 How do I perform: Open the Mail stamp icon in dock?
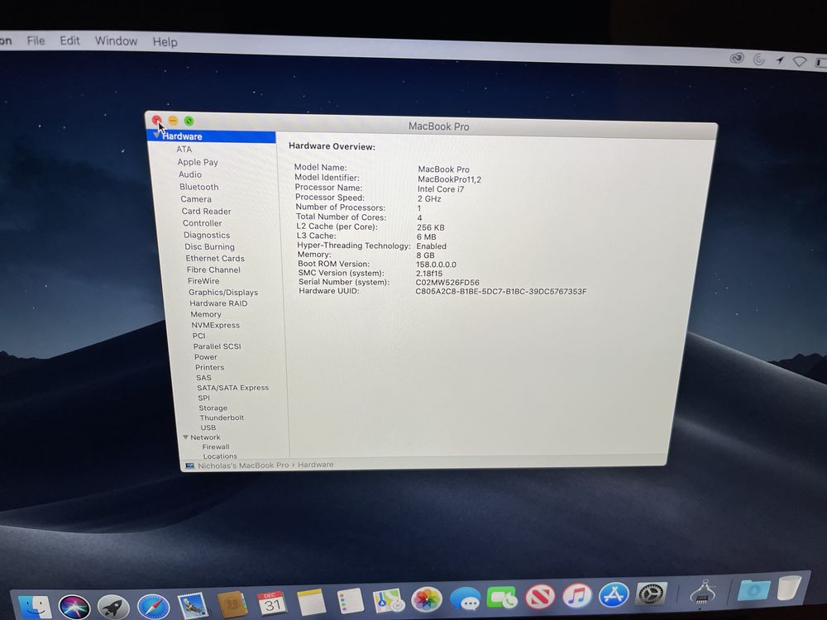pos(193,606)
